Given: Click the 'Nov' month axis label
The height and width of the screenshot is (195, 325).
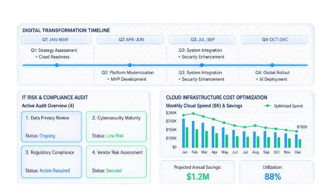Looking at the screenshot, I should click(x=287, y=152).
